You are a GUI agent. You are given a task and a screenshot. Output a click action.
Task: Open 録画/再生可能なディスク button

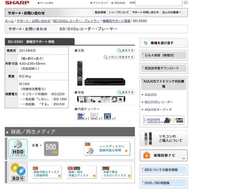(x=82, y=172)
